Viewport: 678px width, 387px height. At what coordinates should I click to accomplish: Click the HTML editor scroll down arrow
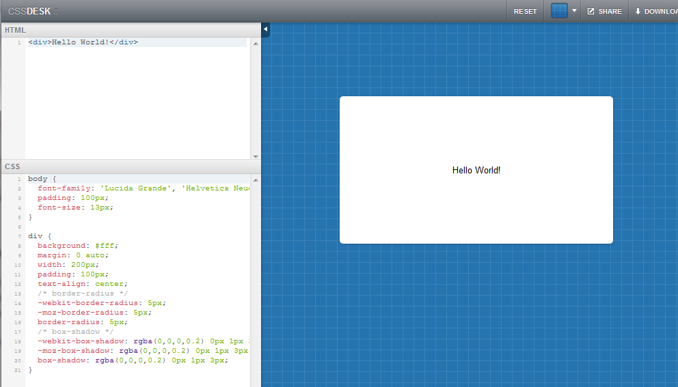coord(256,156)
